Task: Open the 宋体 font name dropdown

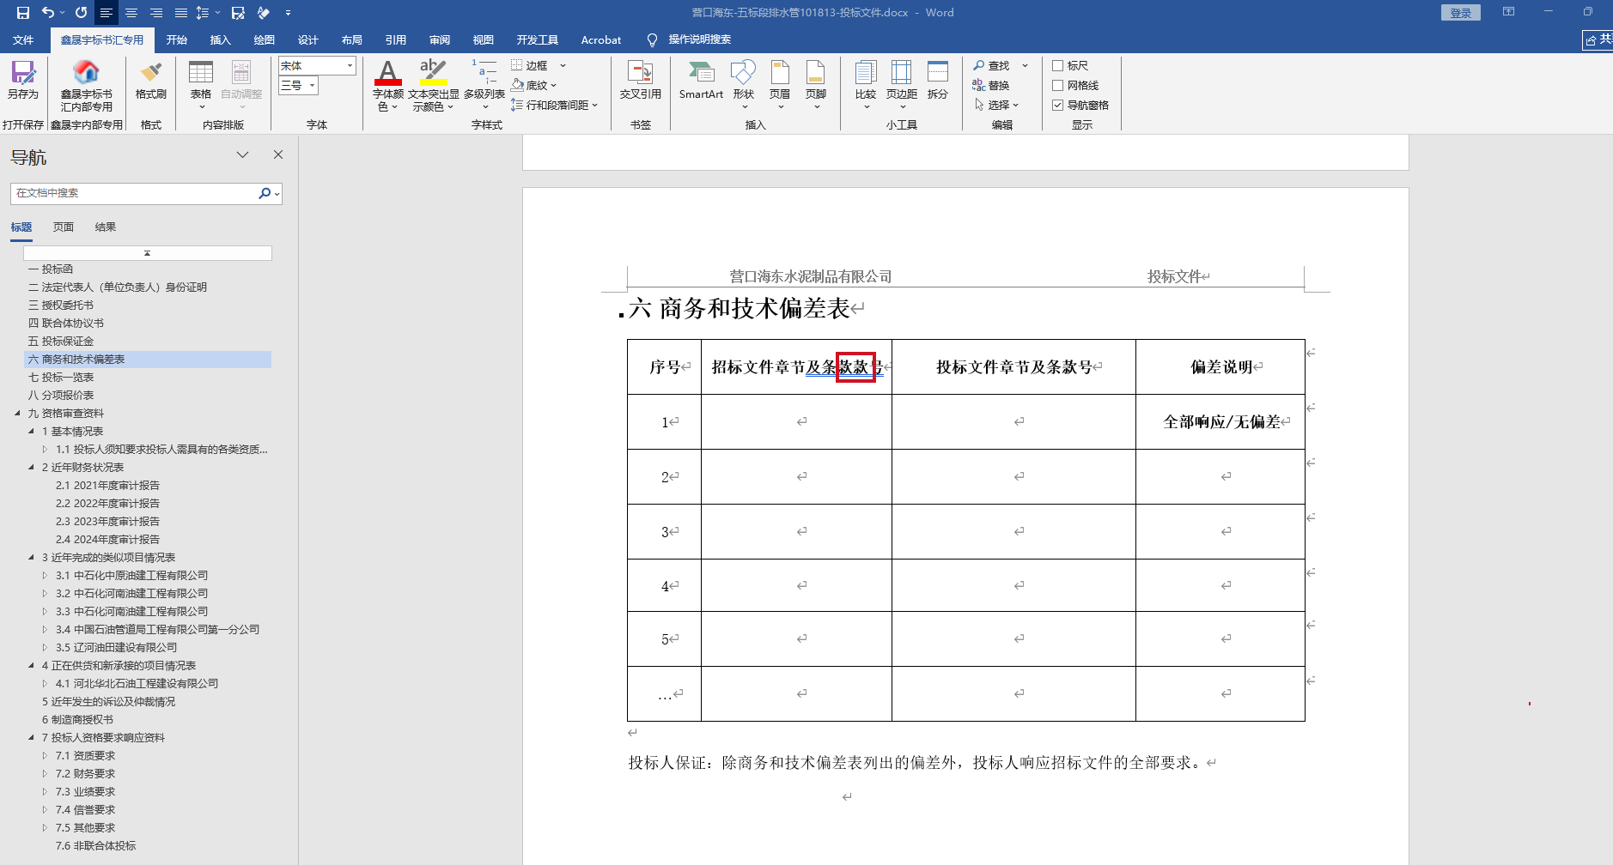Action: [x=350, y=65]
